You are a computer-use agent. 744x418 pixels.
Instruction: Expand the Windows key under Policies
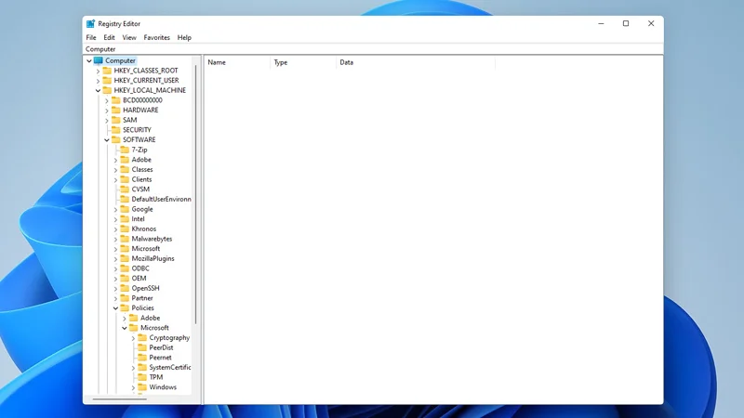click(133, 387)
